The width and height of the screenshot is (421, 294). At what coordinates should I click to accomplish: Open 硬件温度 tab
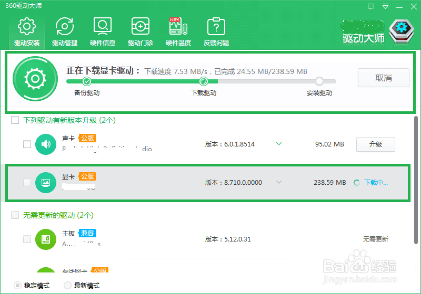coord(178,32)
